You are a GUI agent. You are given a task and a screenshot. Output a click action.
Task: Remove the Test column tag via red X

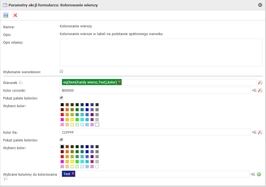pos(73,174)
